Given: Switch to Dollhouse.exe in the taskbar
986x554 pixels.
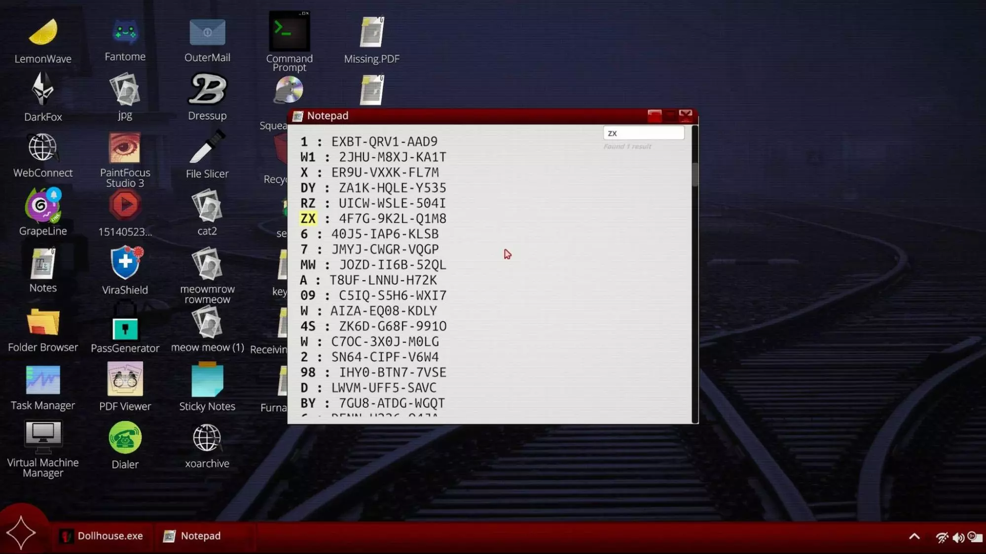Looking at the screenshot, I should click(x=101, y=536).
